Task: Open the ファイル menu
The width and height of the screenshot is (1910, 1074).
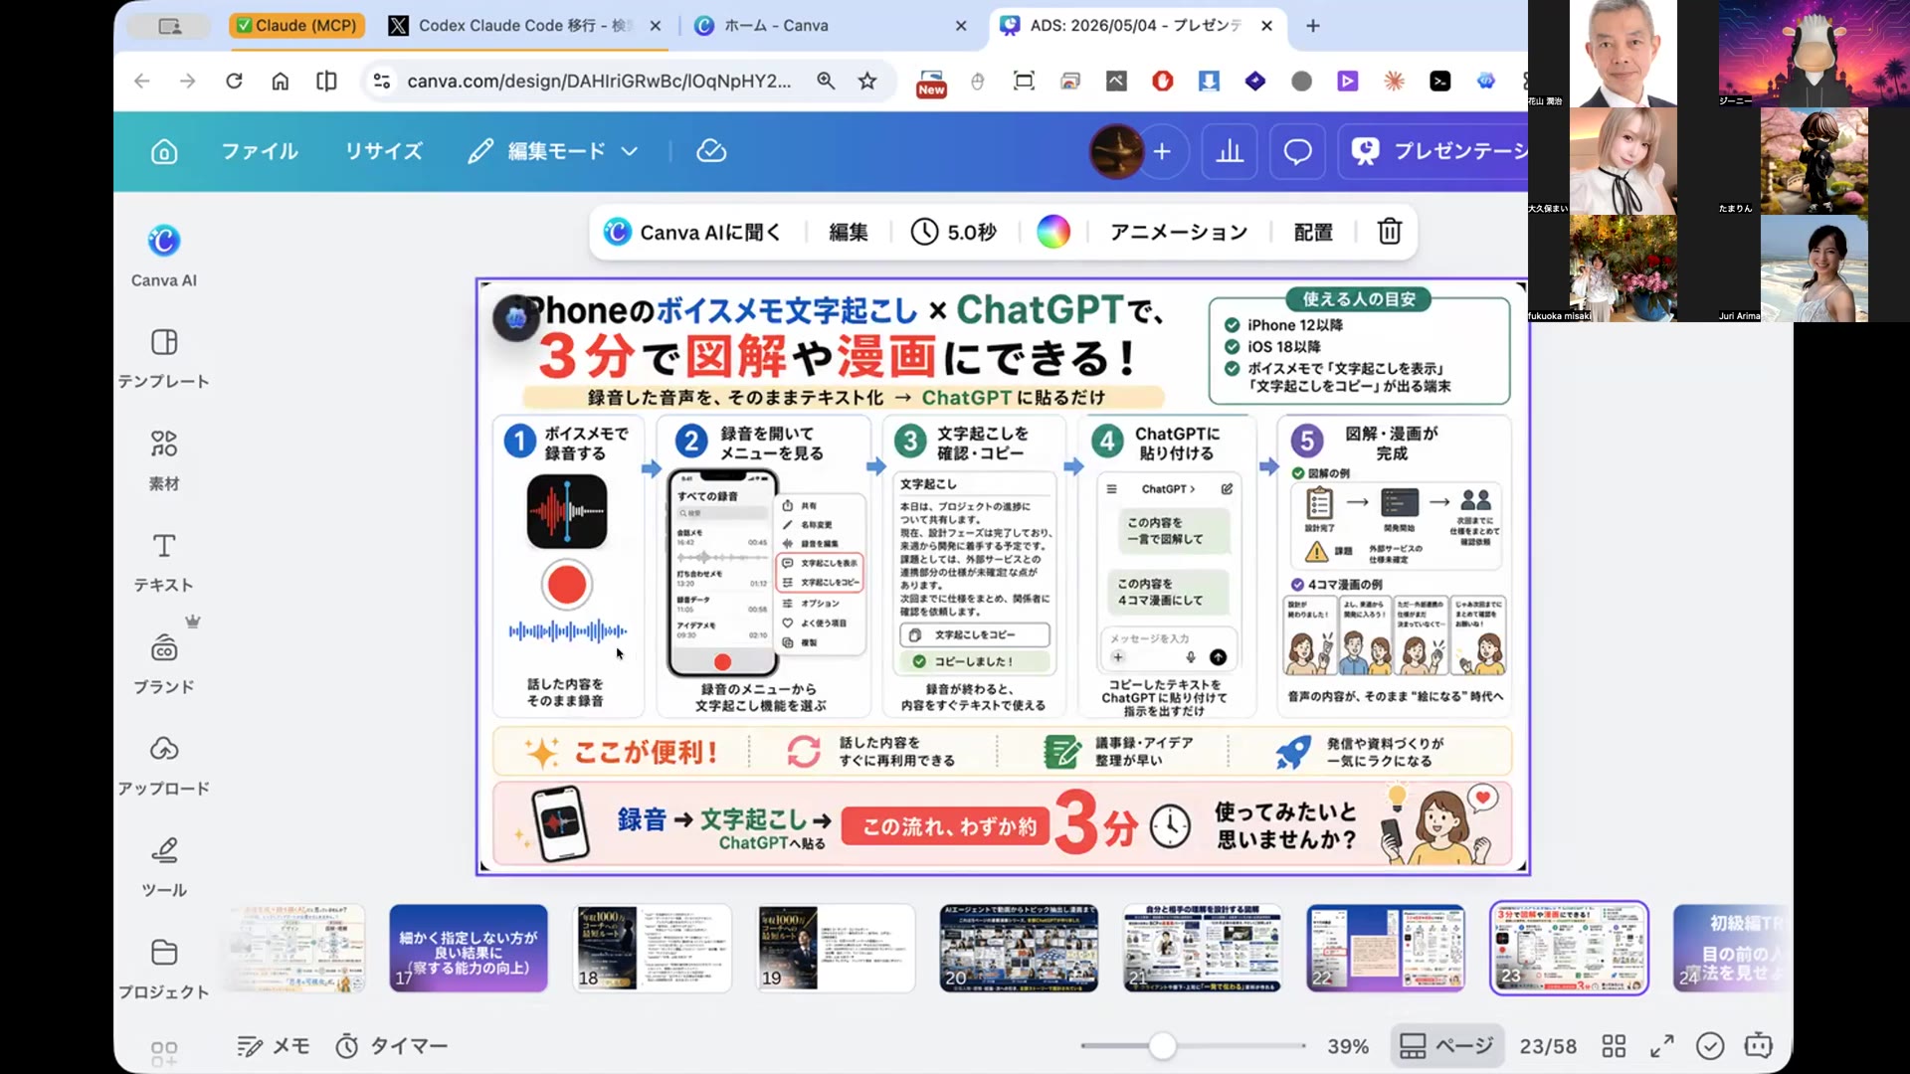Action: (260, 151)
